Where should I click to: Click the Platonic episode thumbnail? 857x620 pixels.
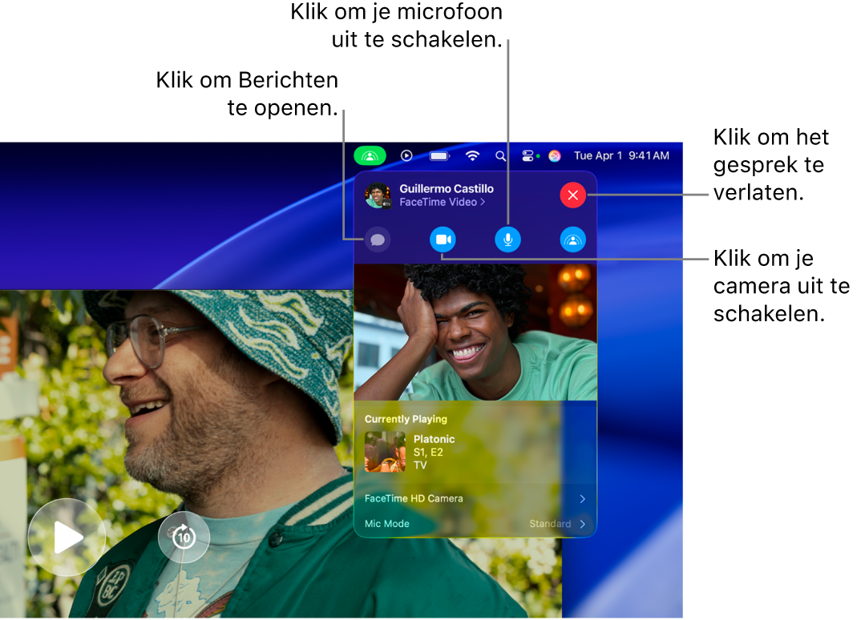click(x=386, y=452)
